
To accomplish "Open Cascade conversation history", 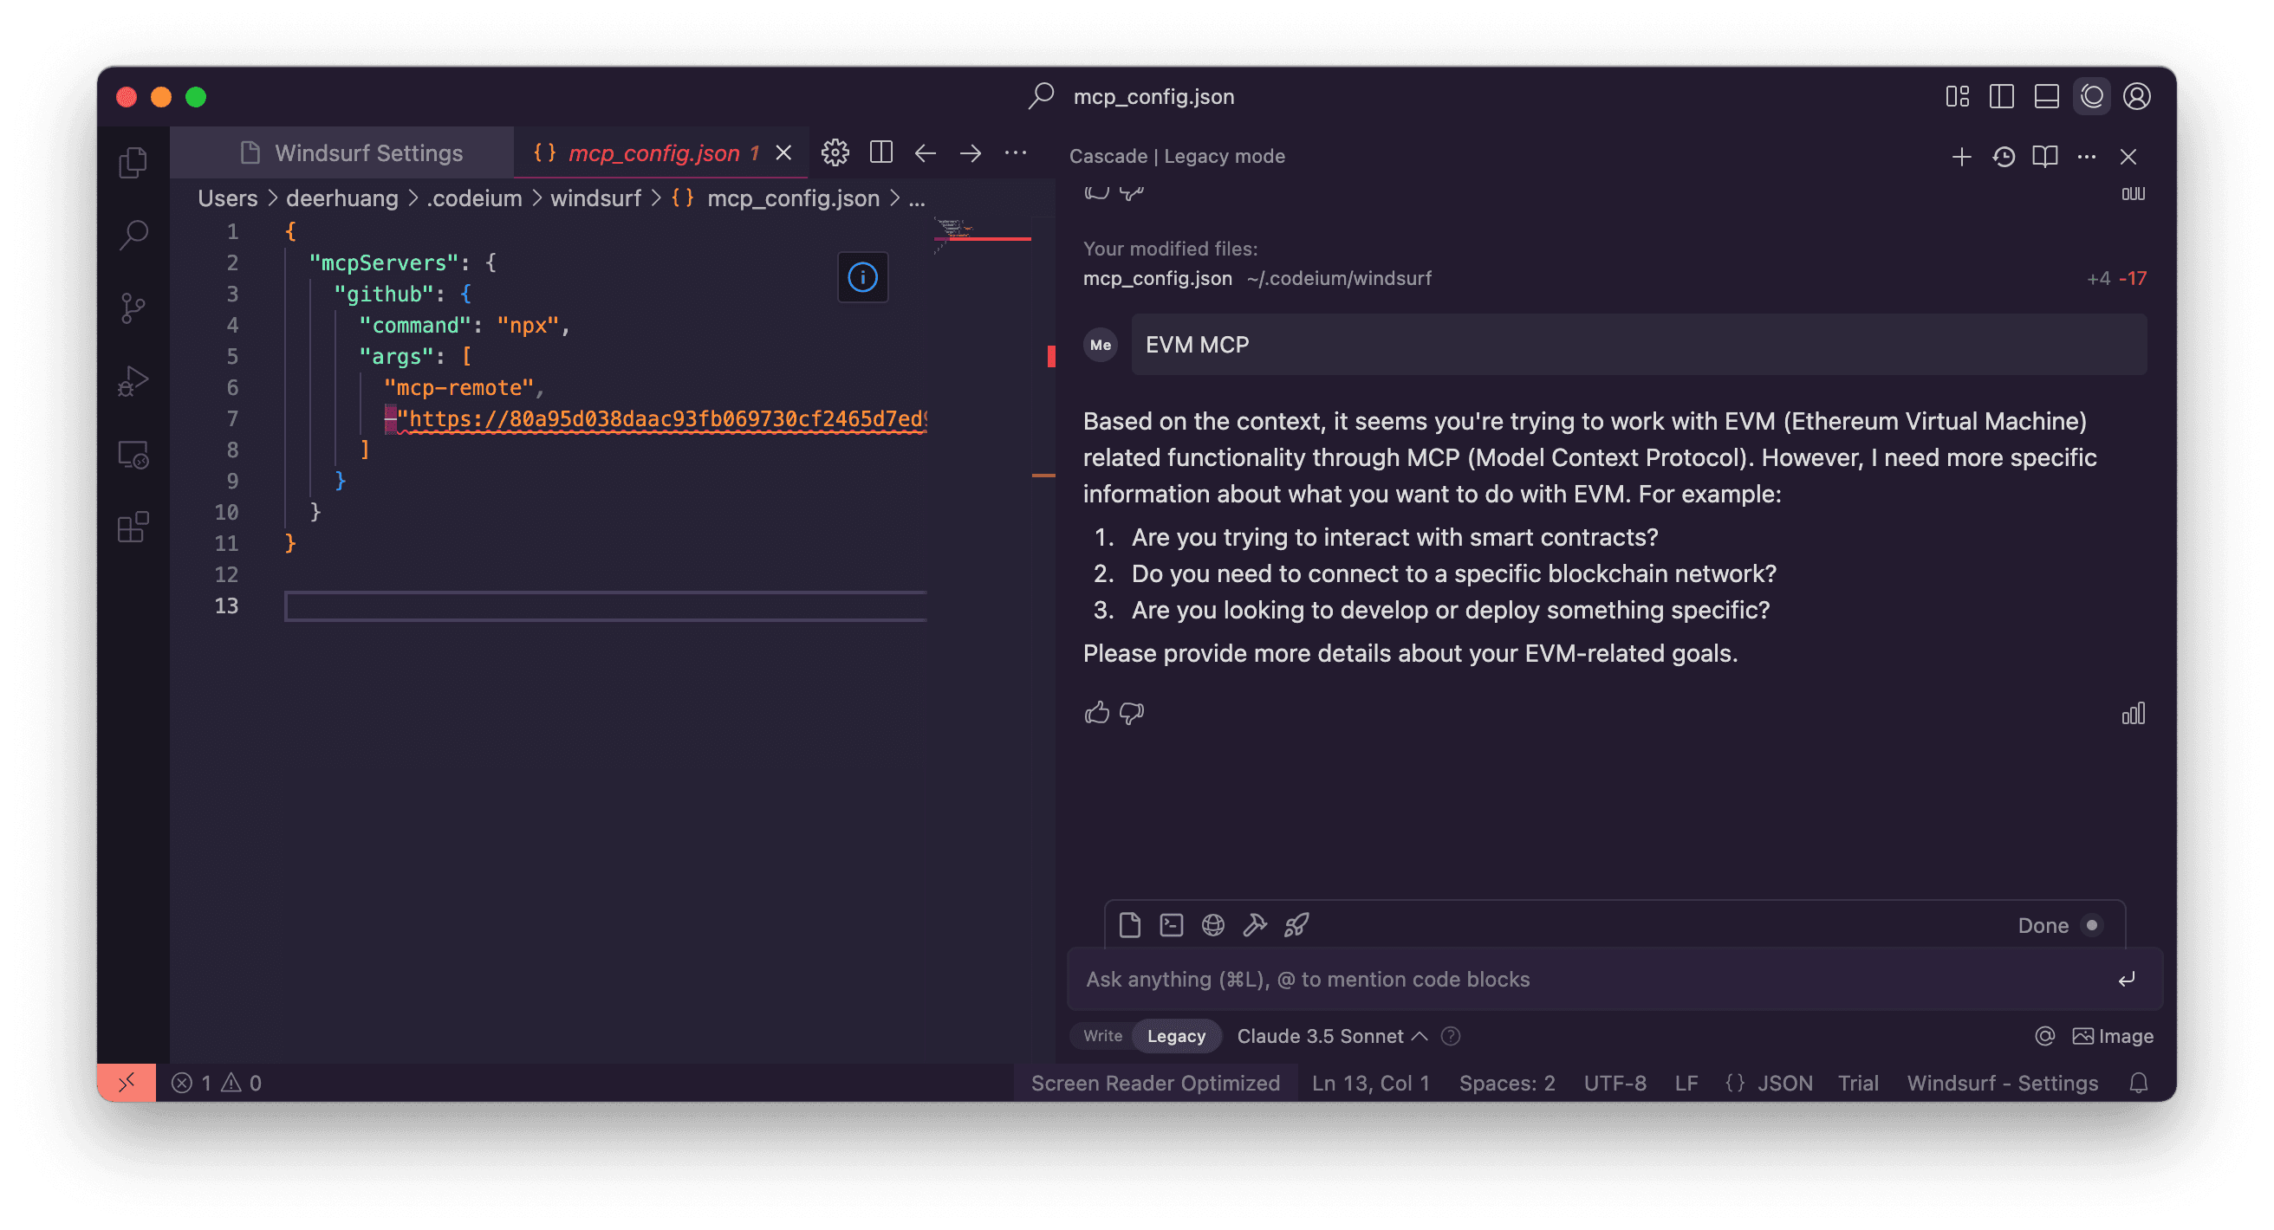I will pos(2003,156).
